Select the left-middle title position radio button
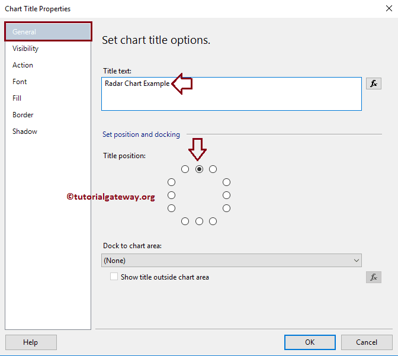398x356 pixels. (172, 195)
